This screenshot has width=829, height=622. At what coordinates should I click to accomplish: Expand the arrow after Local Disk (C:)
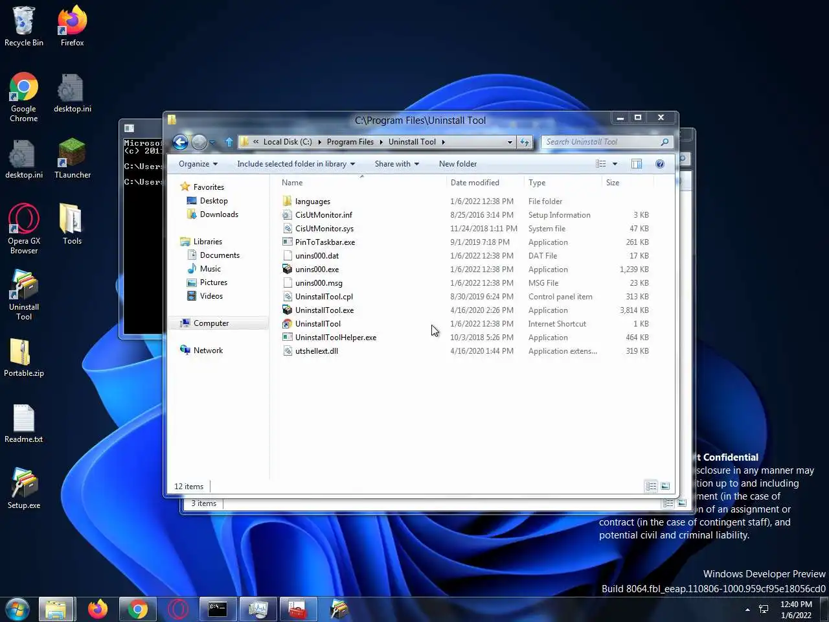[319, 142]
